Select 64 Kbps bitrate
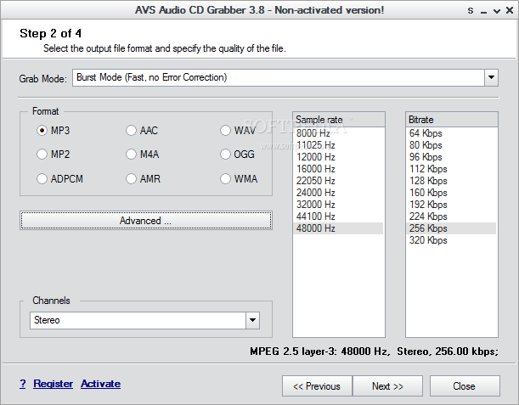This screenshot has height=405, width=519. tap(451, 133)
